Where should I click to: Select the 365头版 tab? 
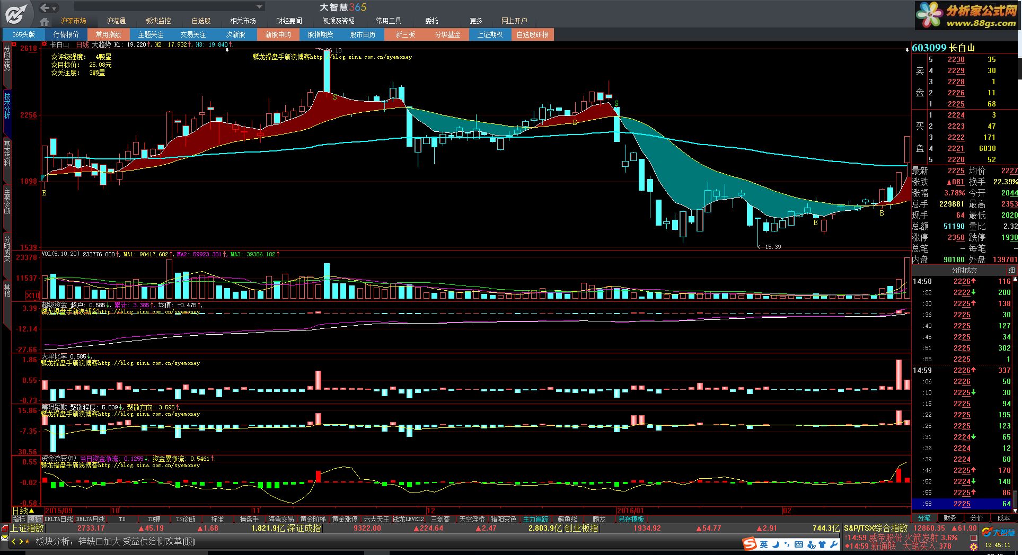(24, 34)
